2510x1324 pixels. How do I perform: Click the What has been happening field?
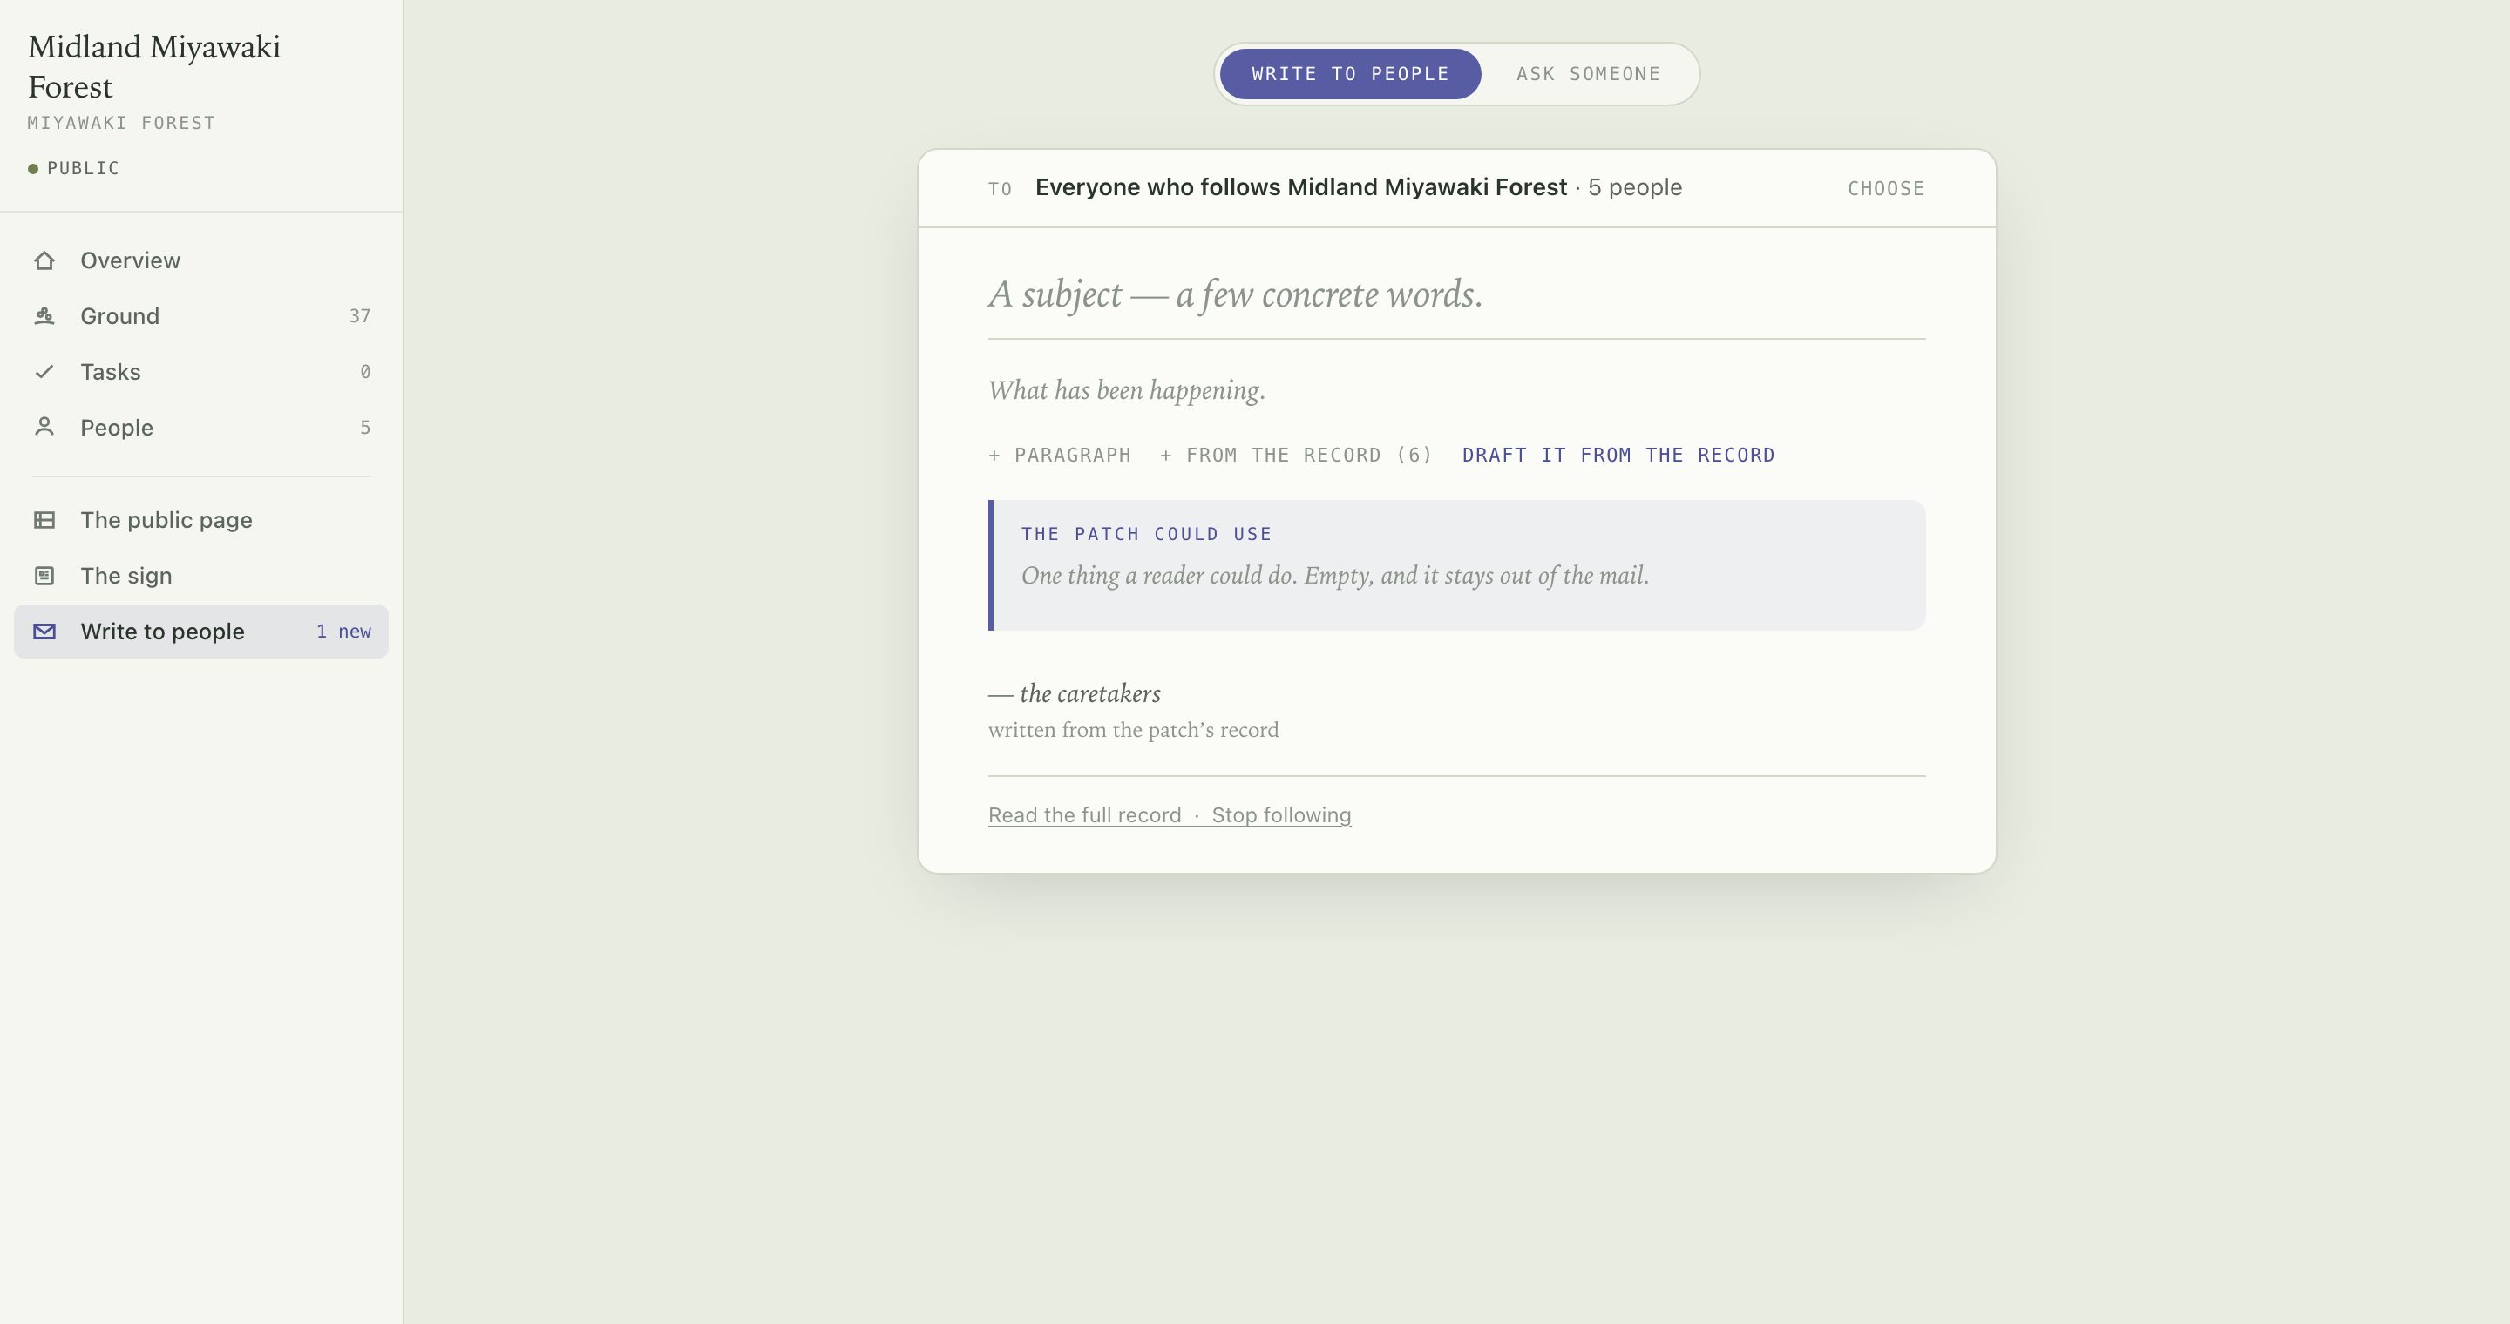[x=1456, y=390]
